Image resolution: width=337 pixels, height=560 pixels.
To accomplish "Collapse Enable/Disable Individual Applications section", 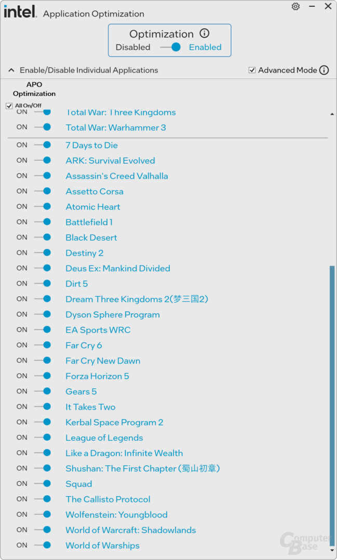I will [11, 70].
